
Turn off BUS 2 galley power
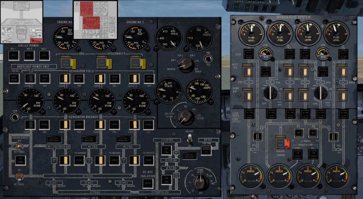click(29, 55)
